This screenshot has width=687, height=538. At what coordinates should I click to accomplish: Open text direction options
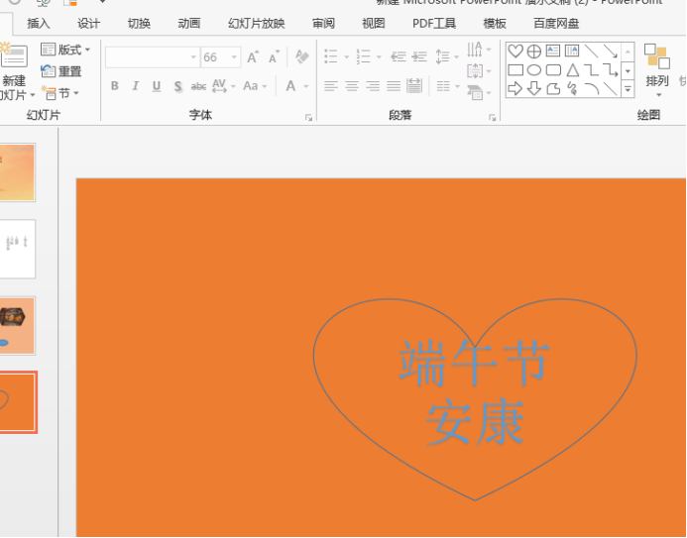(x=479, y=49)
